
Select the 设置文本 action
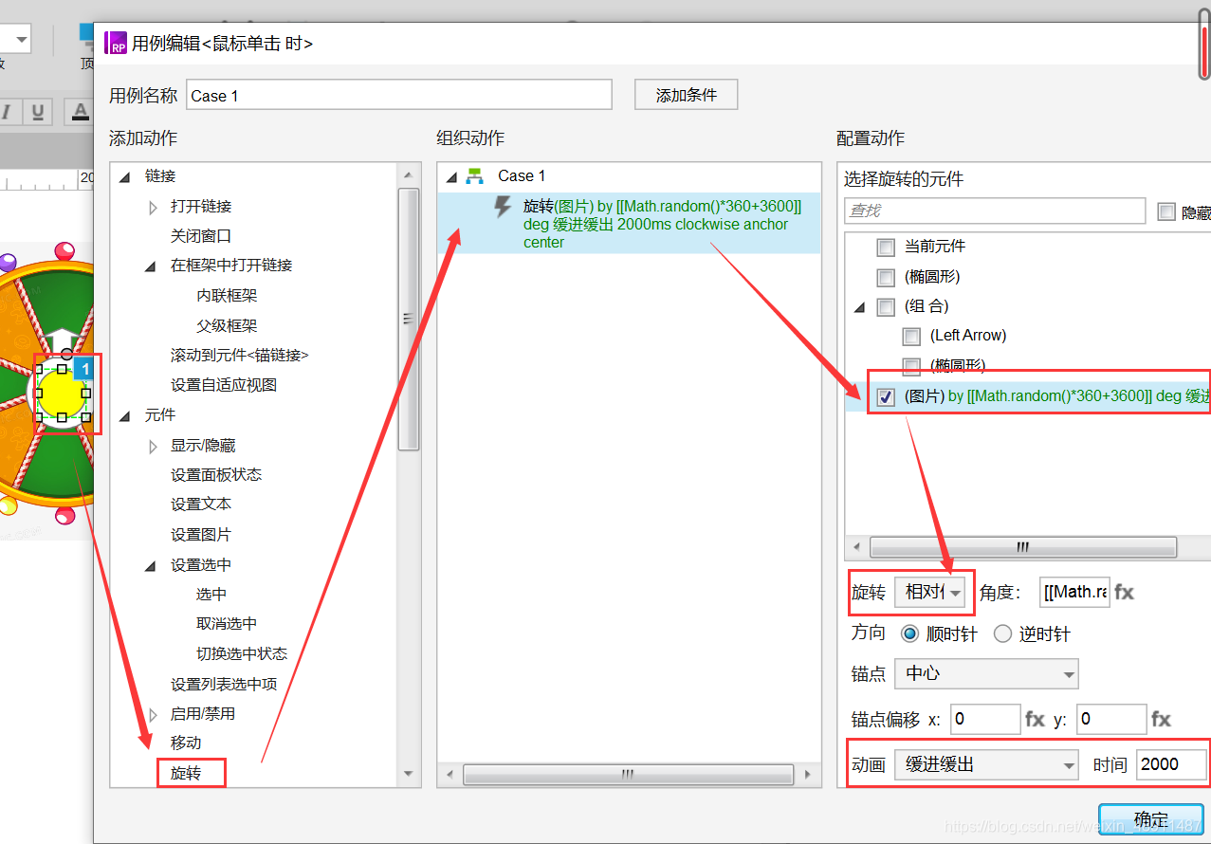pos(201,505)
